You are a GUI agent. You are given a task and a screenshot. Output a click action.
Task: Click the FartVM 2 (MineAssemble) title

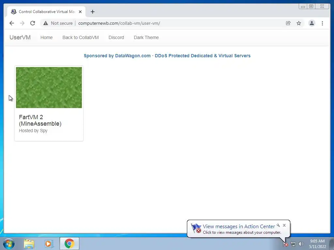click(40, 120)
